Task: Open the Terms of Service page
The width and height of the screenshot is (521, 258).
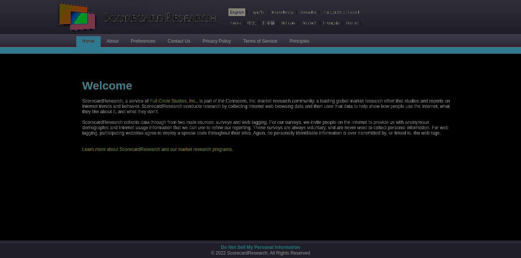Action: click(x=260, y=41)
